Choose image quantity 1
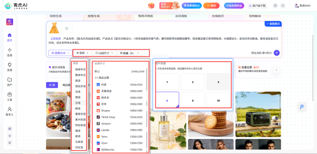 167,82
